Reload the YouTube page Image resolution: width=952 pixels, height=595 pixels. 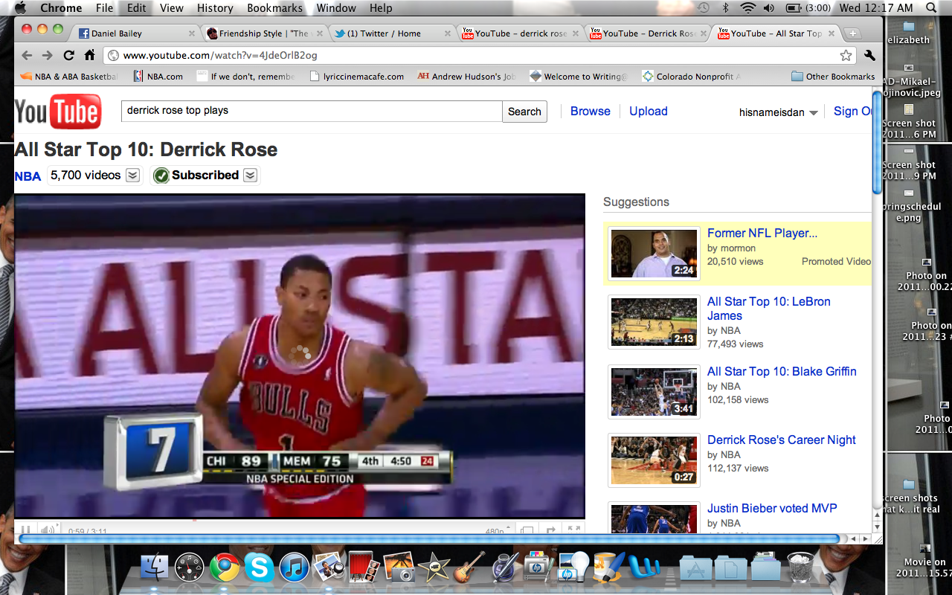[x=68, y=55]
